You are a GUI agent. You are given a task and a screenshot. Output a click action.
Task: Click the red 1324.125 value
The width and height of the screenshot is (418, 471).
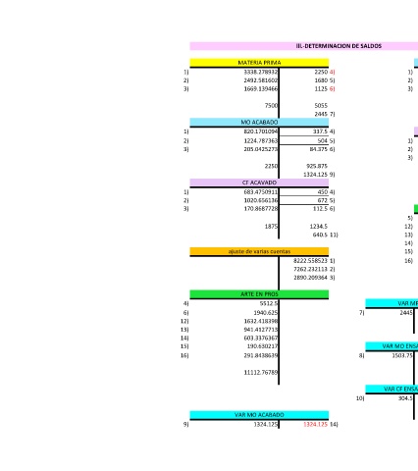click(315, 424)
